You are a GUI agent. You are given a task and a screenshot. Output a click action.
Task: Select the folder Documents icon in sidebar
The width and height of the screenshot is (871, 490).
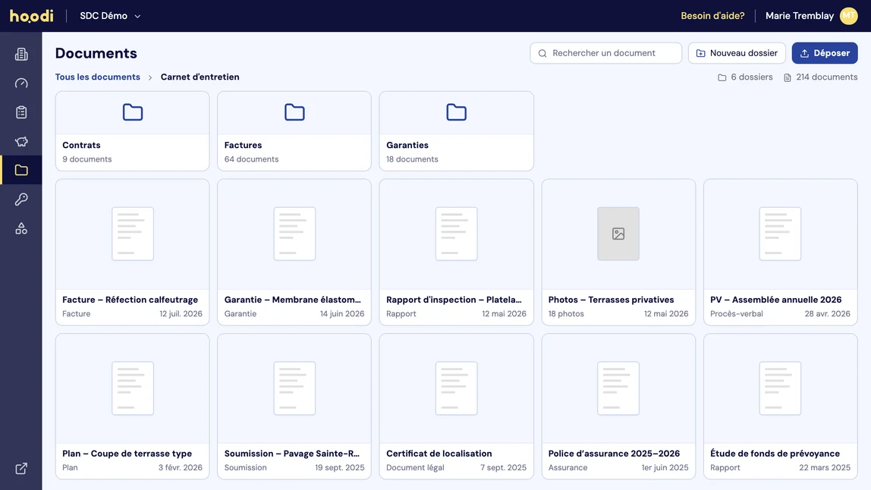[x=21, y=170]
